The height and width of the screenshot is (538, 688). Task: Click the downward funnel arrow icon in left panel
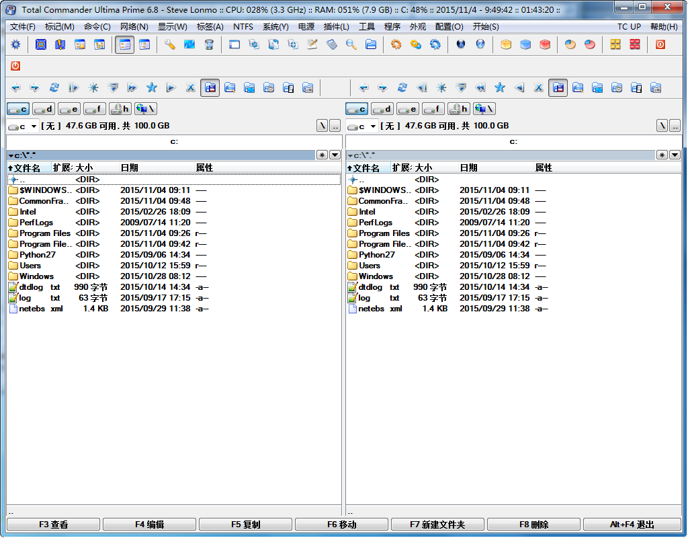click(113, 88)
